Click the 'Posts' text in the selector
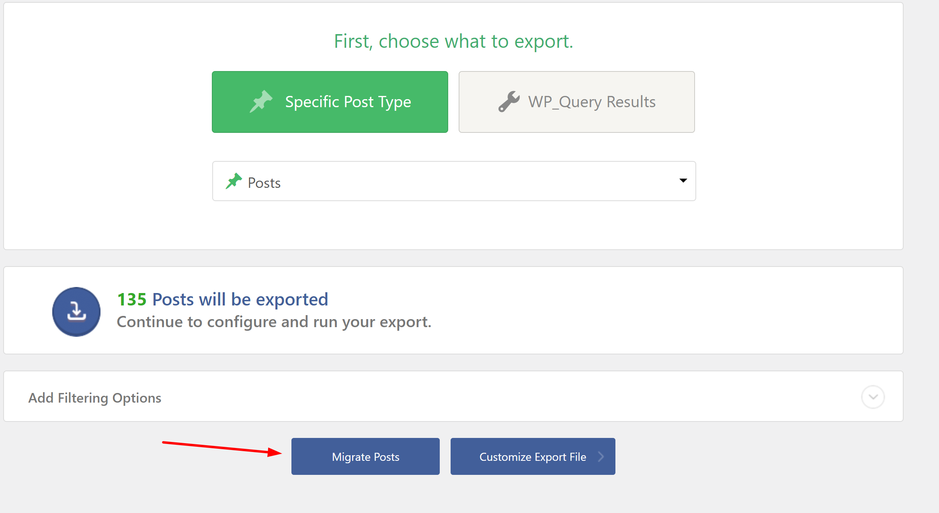This screenshot has height=513, width=939. [264, 183]
